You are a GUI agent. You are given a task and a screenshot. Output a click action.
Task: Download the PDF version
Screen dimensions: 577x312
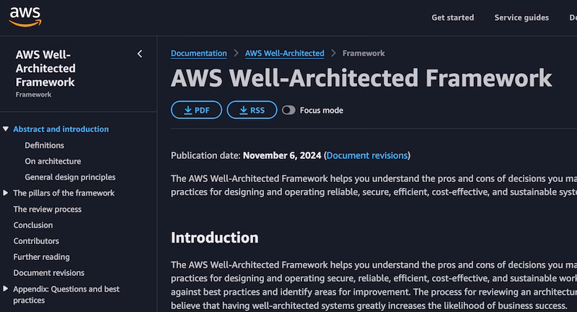pyautogui.click(x=196, y=110)
